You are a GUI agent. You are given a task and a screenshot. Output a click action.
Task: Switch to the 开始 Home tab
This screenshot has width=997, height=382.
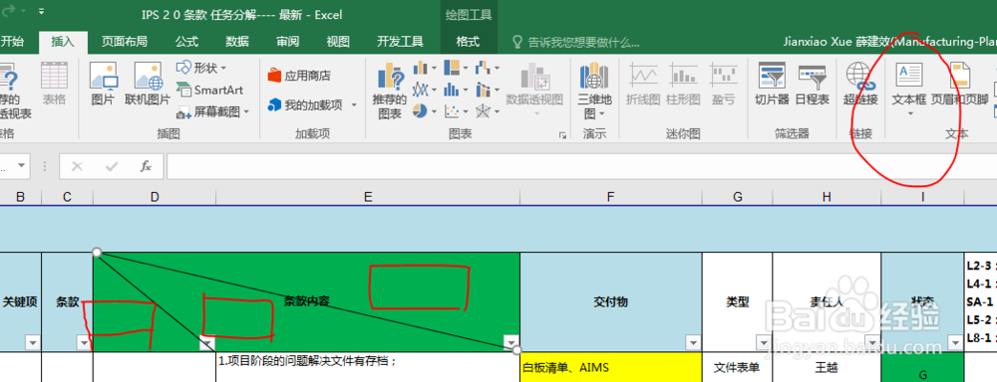click(x=12, y=42)
